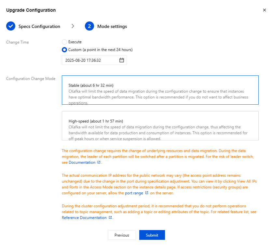Click the external link icon next to Documentation

(x=99, y=162)
